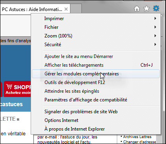Select Signaler des problèmes de site Web
The image size is (166, 144).
[x=96, y=112]
